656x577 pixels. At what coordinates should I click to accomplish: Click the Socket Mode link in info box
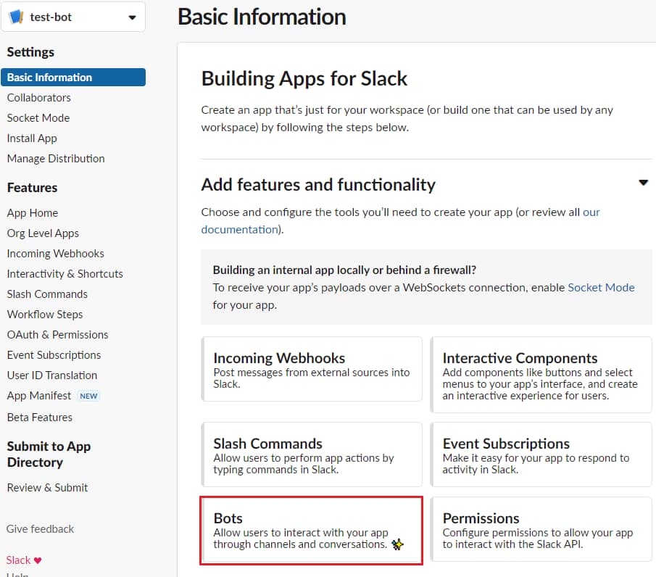click(x=601, y=288)
